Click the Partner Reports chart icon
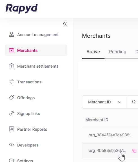Image resolution: width=138 pixels, height=162 pixels. click(x=12, y=129)
